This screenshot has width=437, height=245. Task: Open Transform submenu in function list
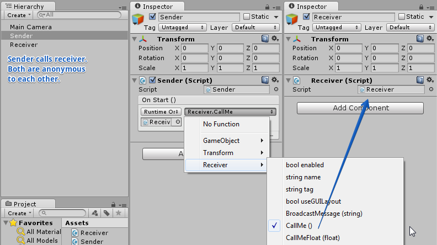227,153
